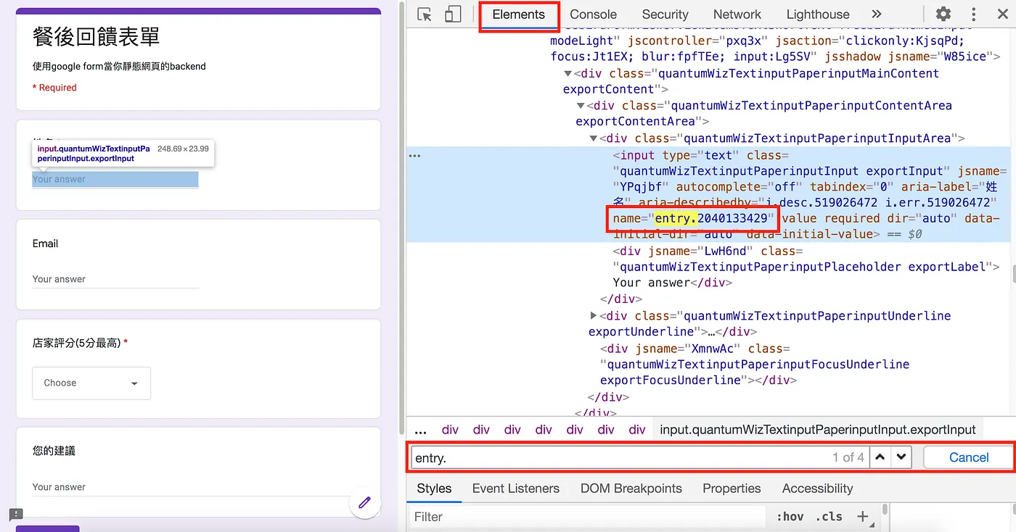Image resolution: width=1016 pixels, height=532 pixels.
Task: Click the Styles Filter input field
Action: 586,517
